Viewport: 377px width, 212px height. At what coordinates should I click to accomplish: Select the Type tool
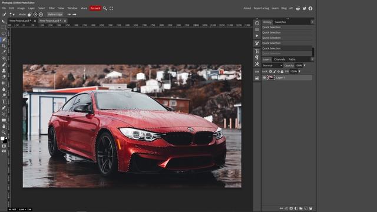tap(4, 102)
